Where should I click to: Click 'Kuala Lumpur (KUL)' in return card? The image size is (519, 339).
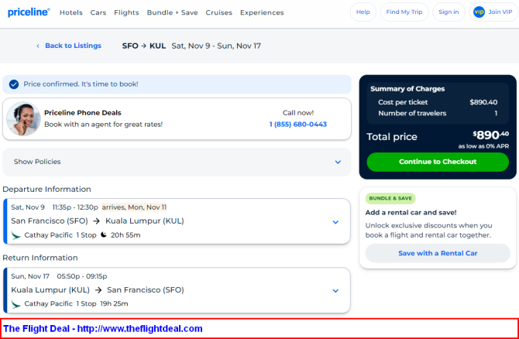coord(50,290)
